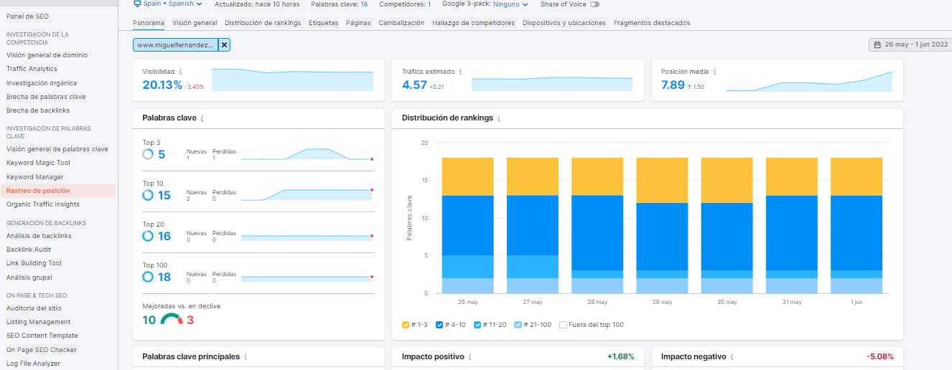Viewport: 952px width, 370px height.
Task: Uncheck the # 11-20 legend checkbox
Action: (x=477, y=325)
